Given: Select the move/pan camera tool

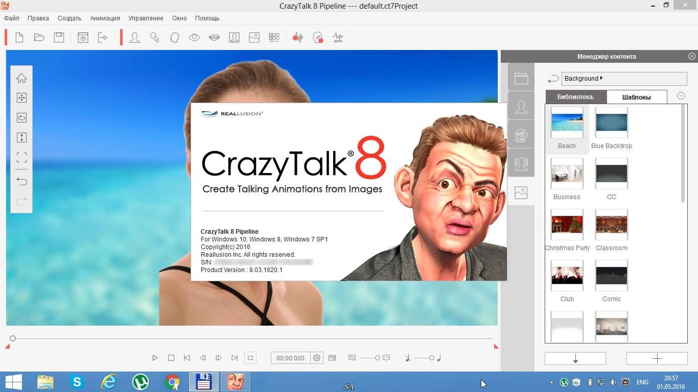Looking at the screenshot, I should pyautogui.click(x=21, y=97).
